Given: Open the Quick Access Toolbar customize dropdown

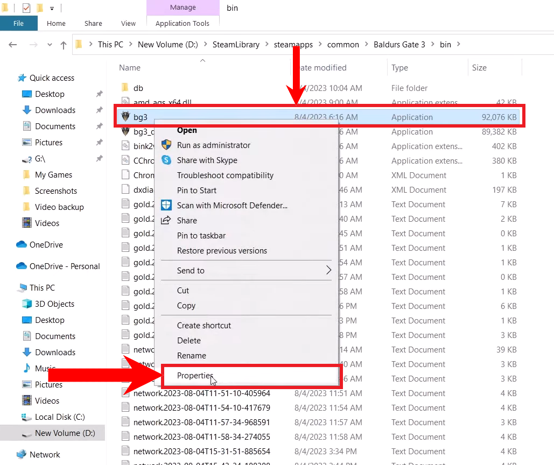Looking at the screenshot, I should click(x=52, y=8).
